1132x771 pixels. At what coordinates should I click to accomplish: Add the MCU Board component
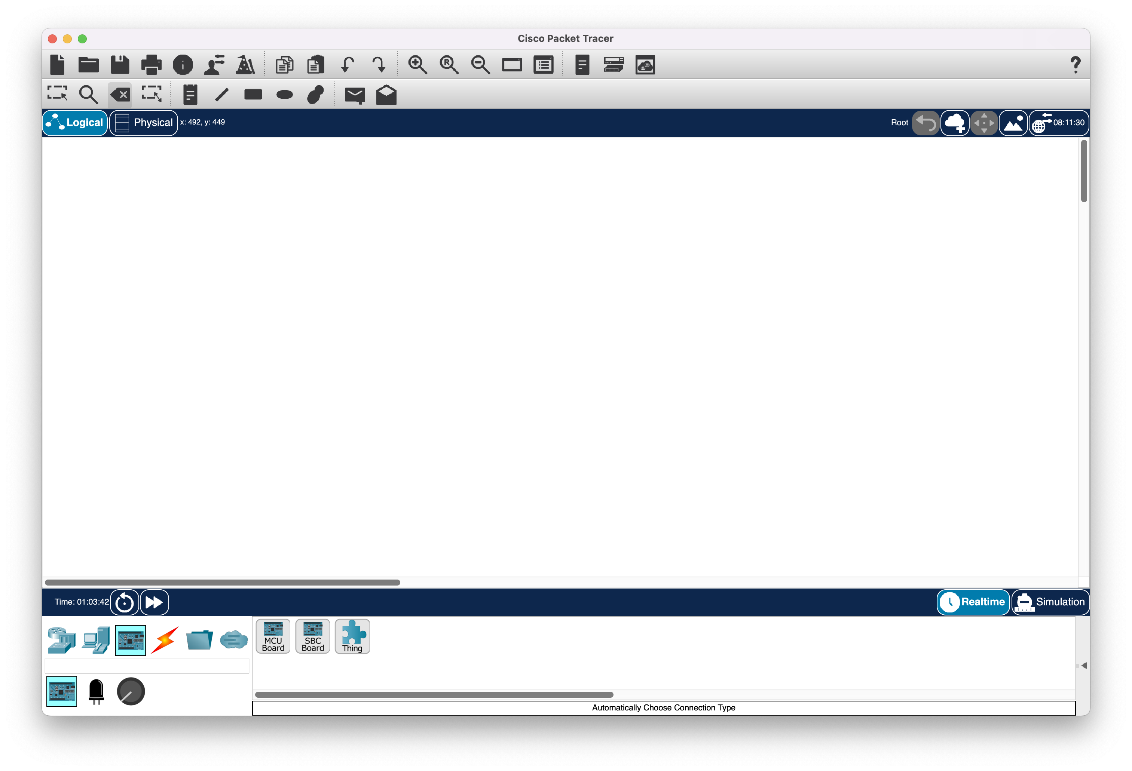273,636
